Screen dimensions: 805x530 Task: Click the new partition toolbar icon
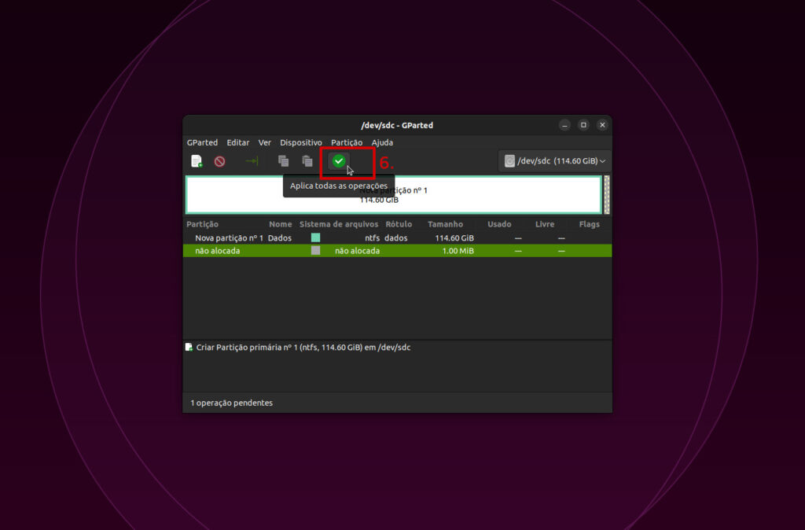197,161
